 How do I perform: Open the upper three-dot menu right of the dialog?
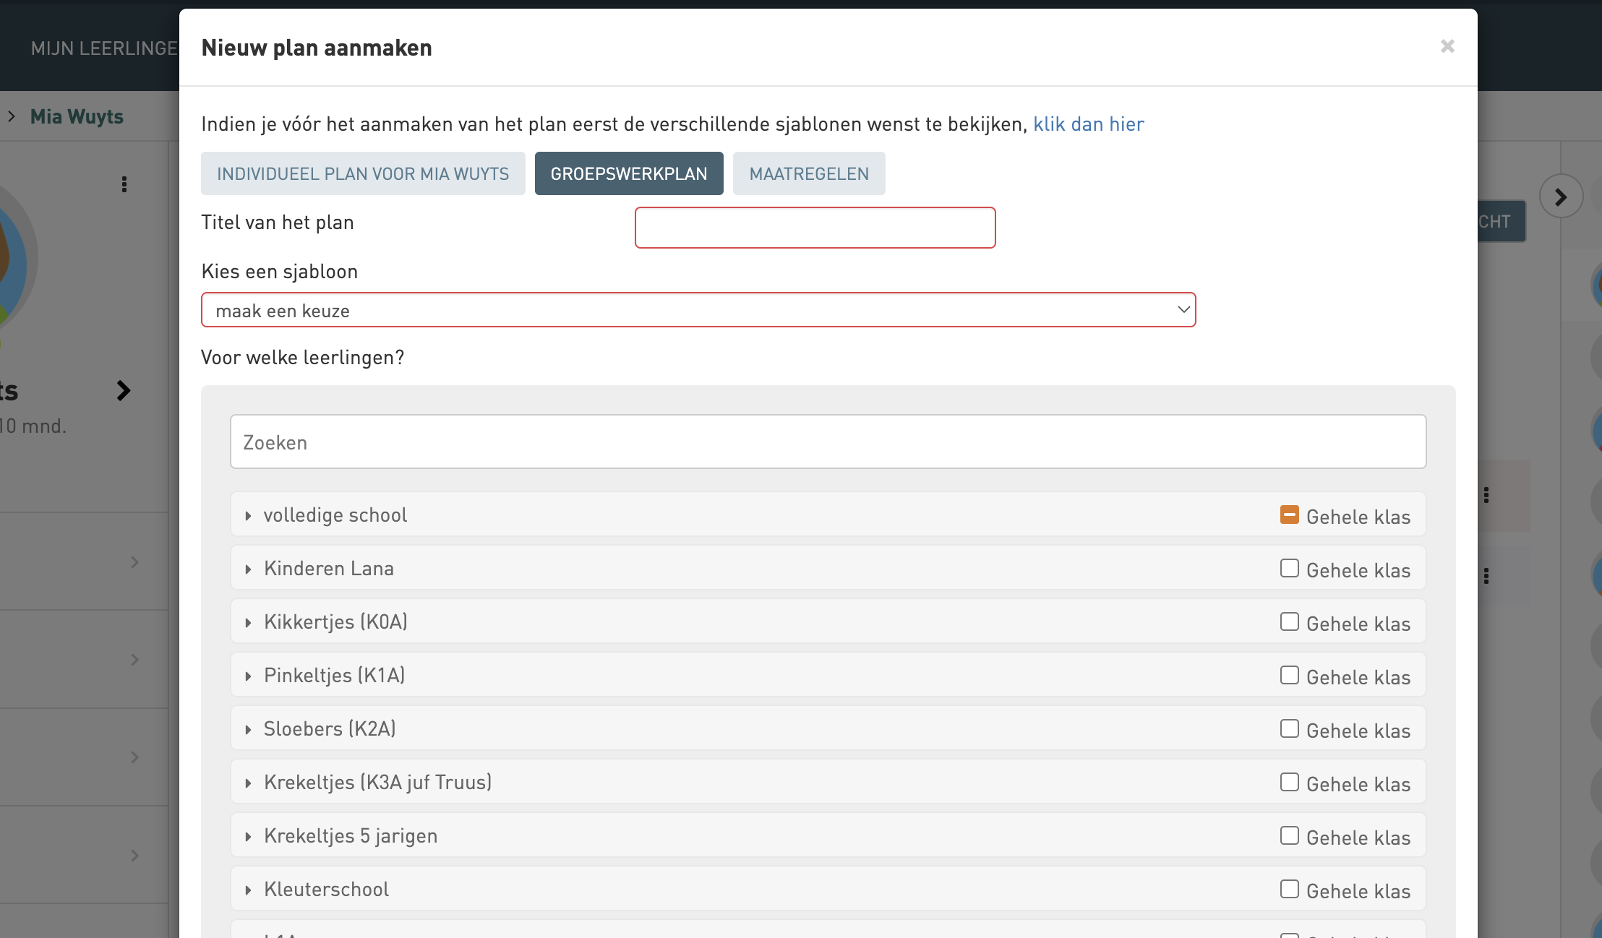click(1486, 495)
